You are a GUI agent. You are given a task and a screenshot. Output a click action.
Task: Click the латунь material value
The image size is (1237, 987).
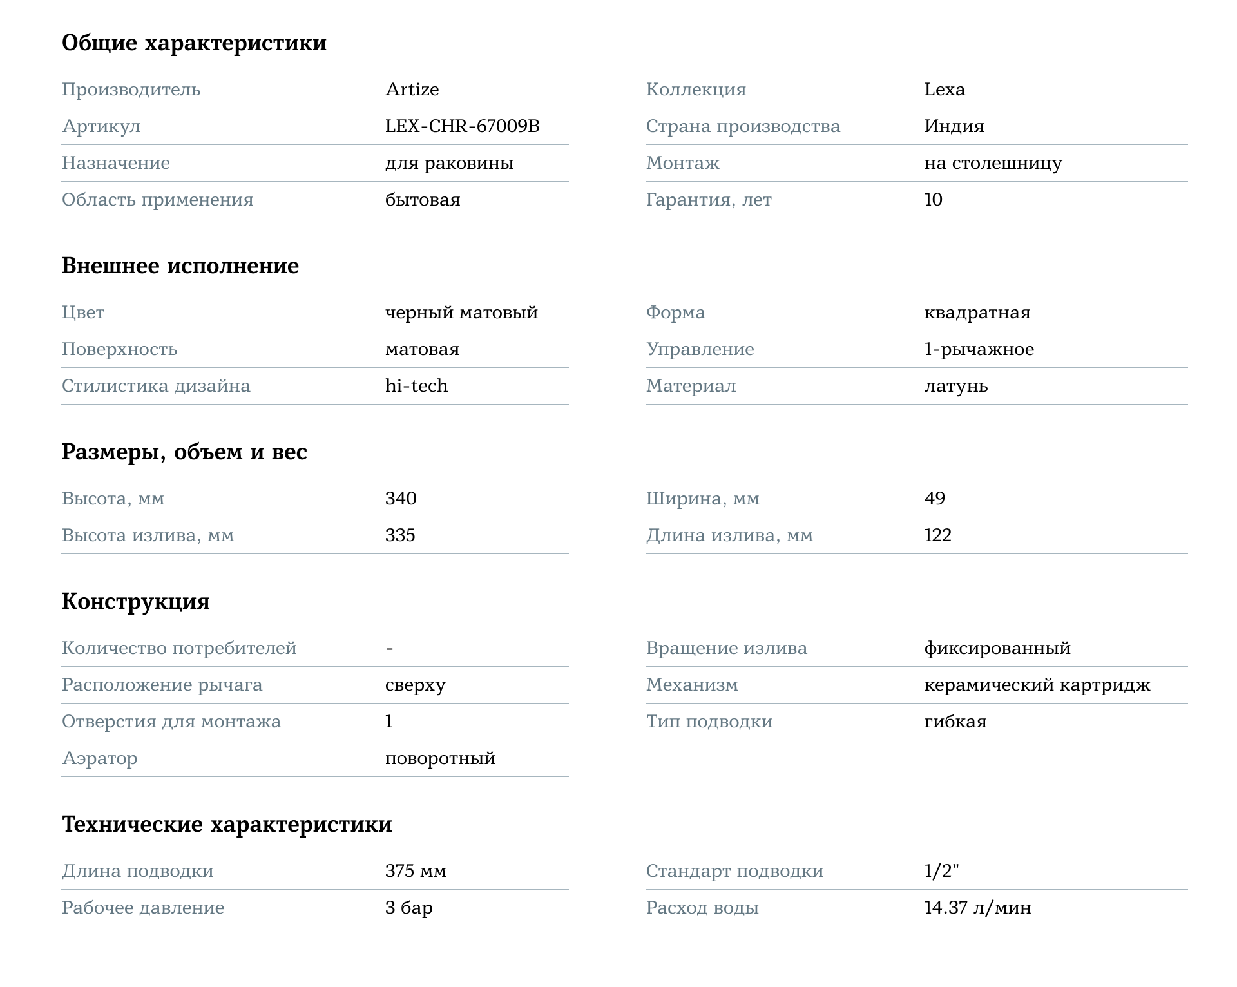click(x=956, y=386)
